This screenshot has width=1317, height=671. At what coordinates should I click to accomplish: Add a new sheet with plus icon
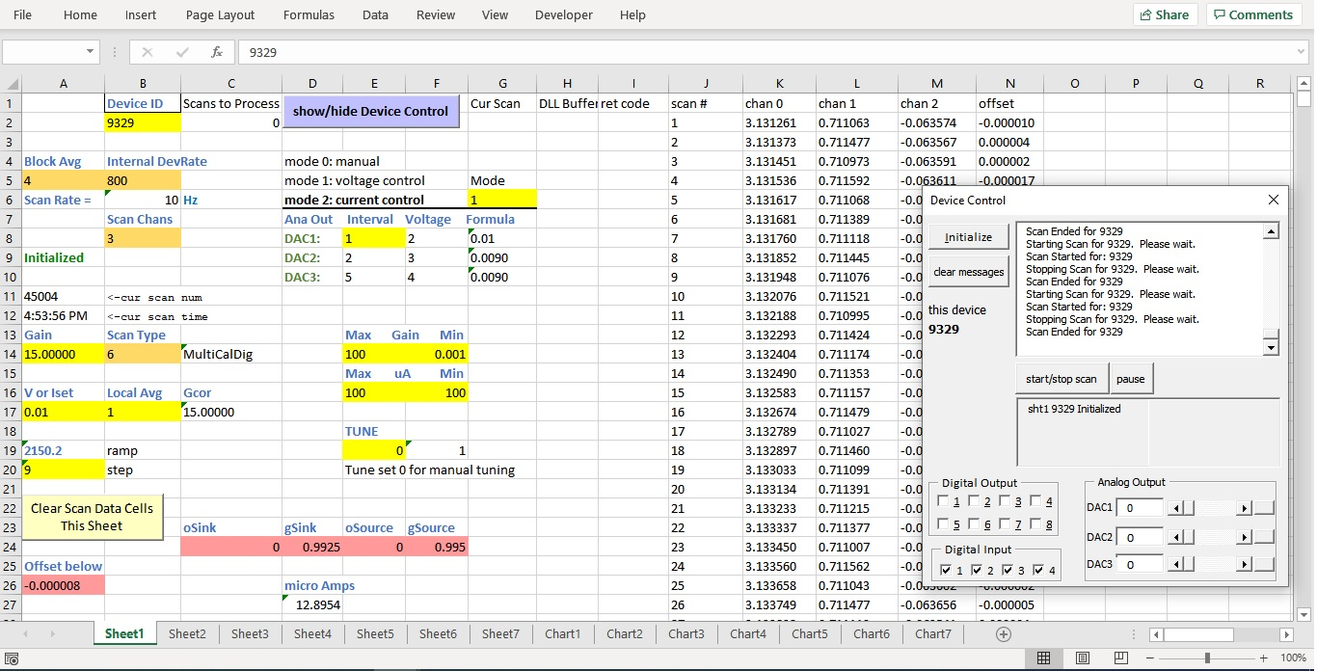pyautogui.click(x=1004, y=633)
